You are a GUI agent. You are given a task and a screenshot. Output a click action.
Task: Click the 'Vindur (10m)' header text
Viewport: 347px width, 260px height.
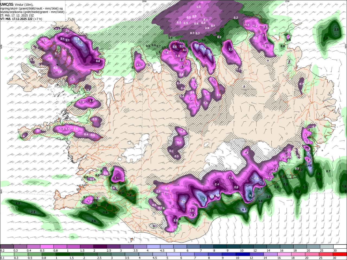pyautogui.click(x=24, y=5)
